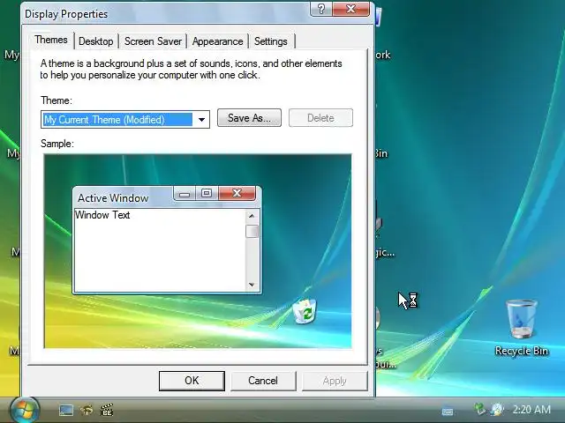Open the Start menu orb
This screenshot has height=423, width=565.
(25, 410)
